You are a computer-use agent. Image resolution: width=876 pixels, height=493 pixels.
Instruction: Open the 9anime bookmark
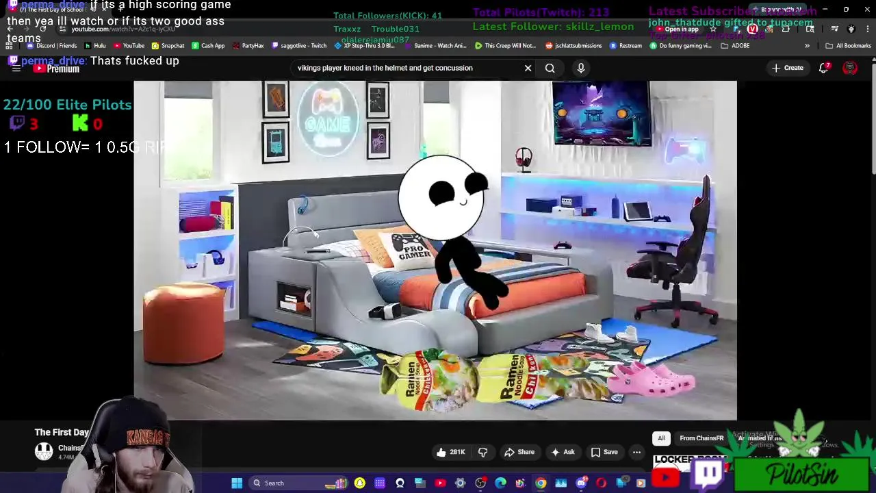coord(435,46)
